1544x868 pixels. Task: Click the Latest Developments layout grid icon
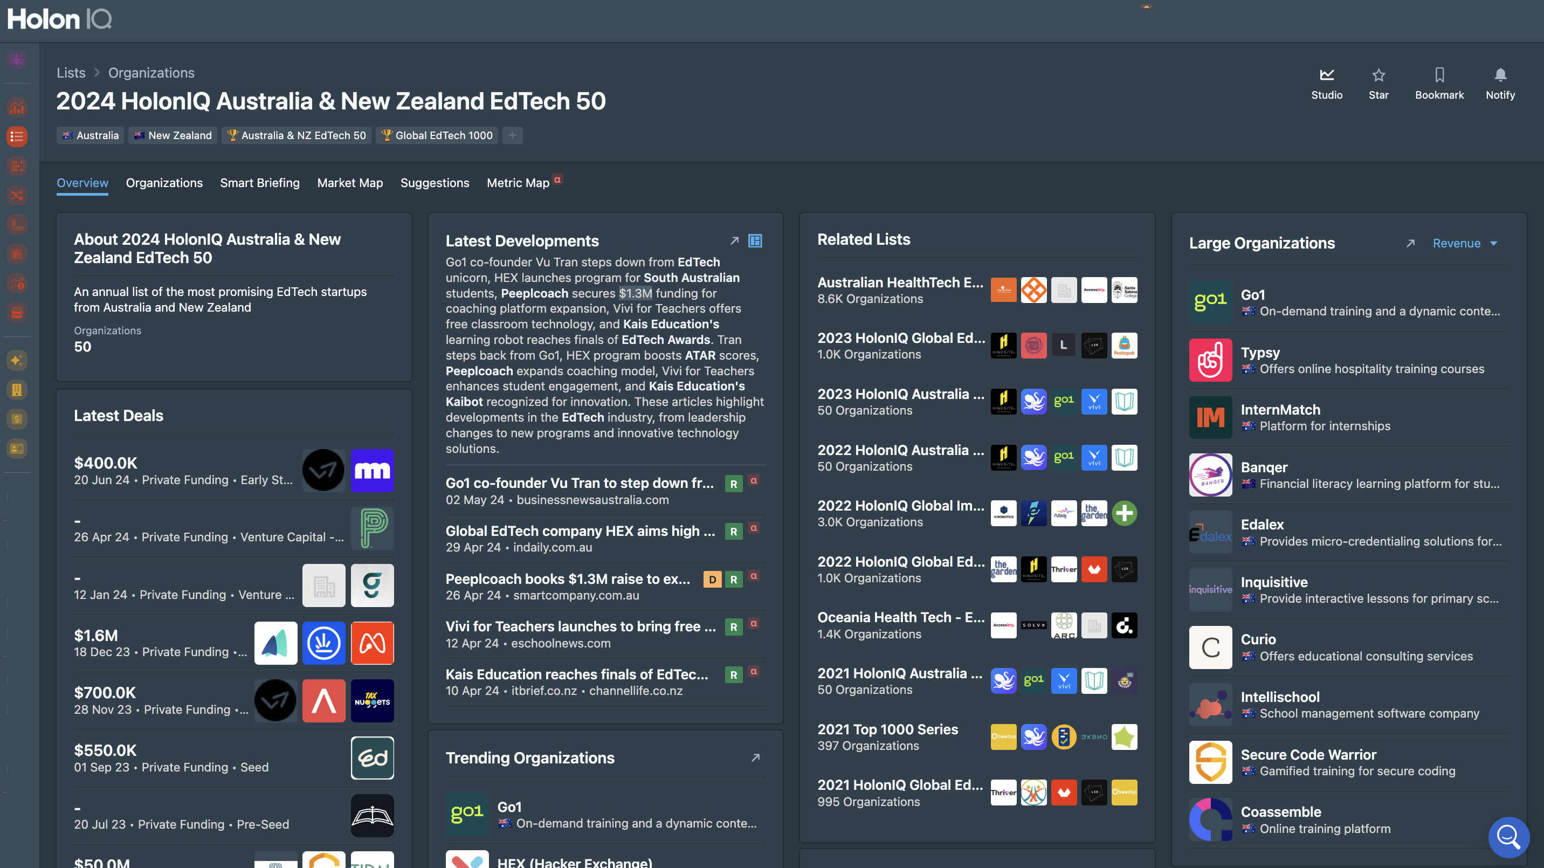pos(755,241)
